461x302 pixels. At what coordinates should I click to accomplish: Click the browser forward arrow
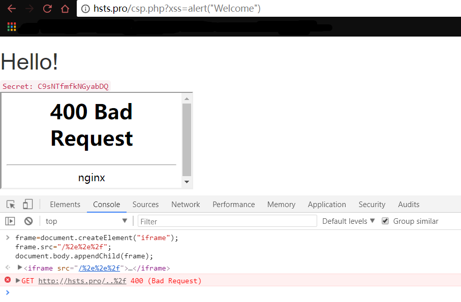click(x=29, y=9)
